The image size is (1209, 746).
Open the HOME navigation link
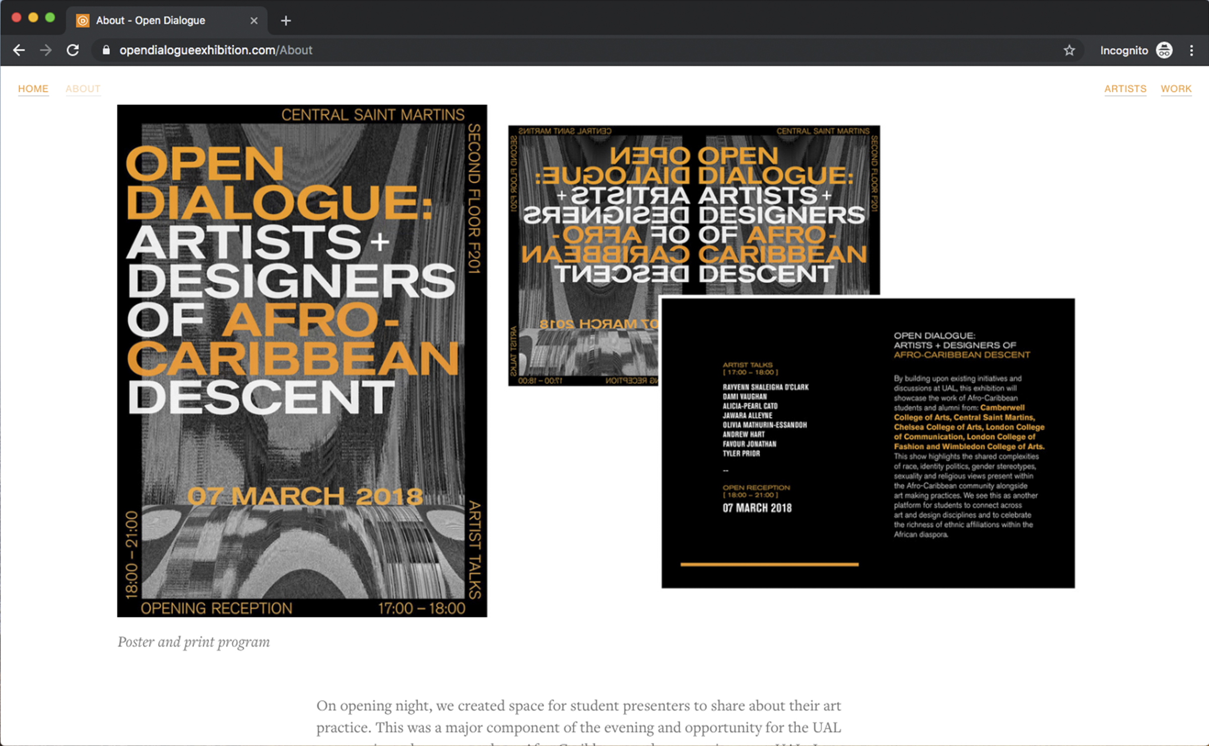click(x=33, y=89)
